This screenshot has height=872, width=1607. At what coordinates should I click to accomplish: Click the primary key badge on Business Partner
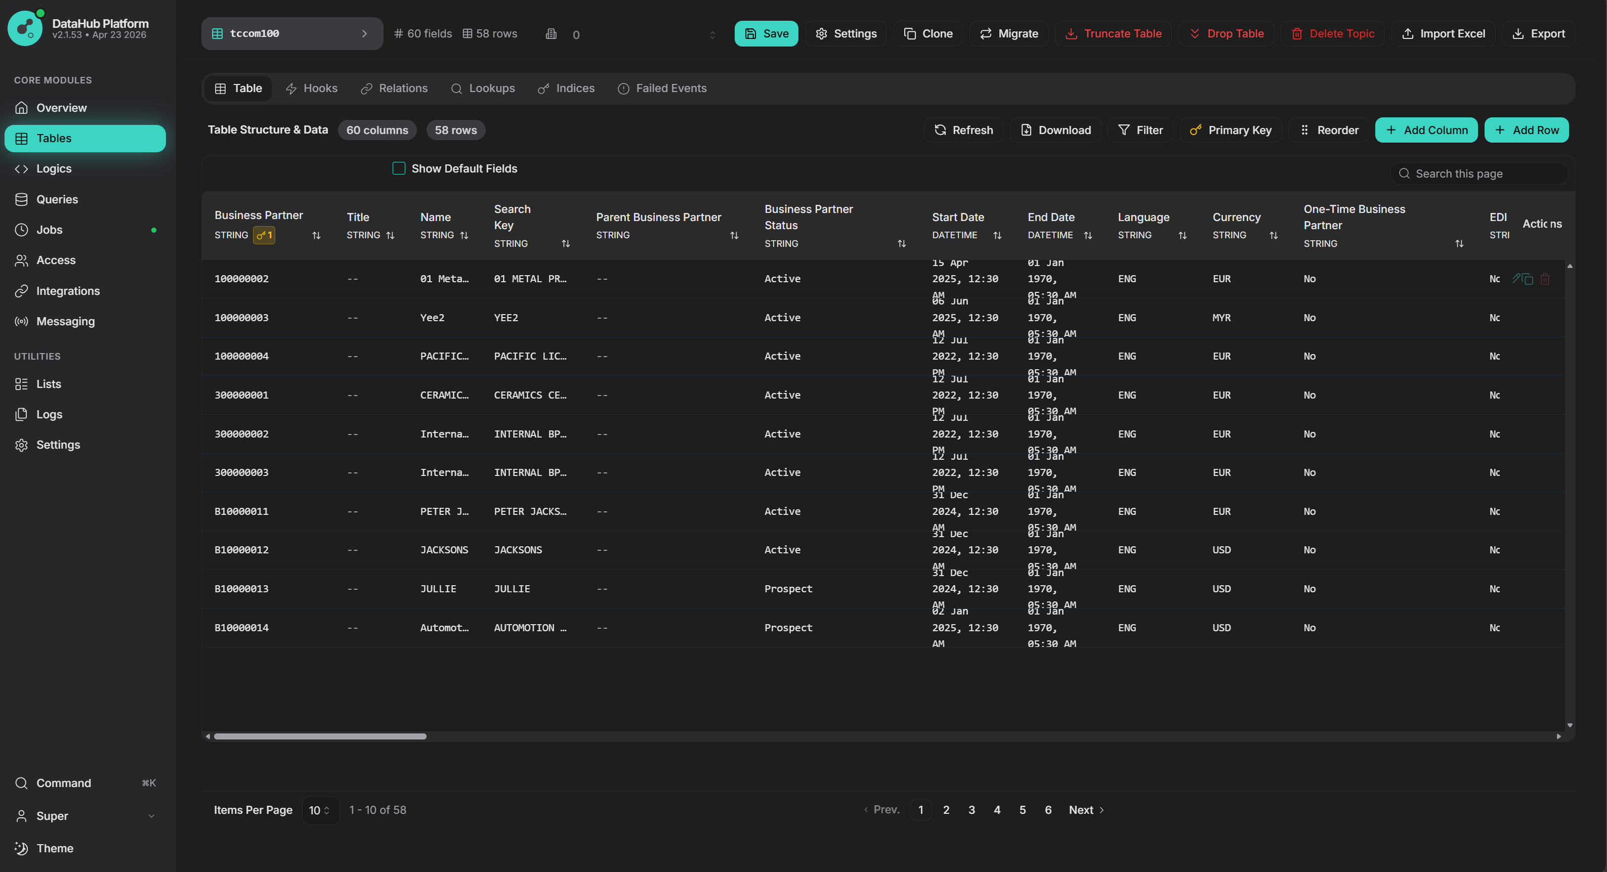point(264,235)
